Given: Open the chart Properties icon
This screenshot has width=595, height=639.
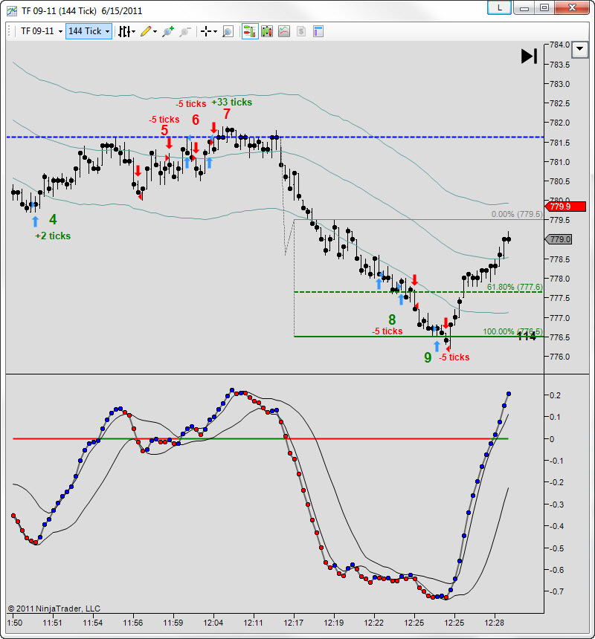Looking at the screenshot, I should (318, 31).
